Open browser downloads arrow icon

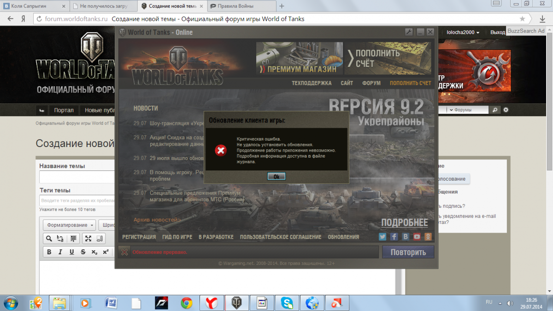(x=542, y=19)
